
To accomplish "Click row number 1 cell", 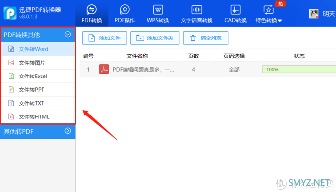I will point(88,70).
